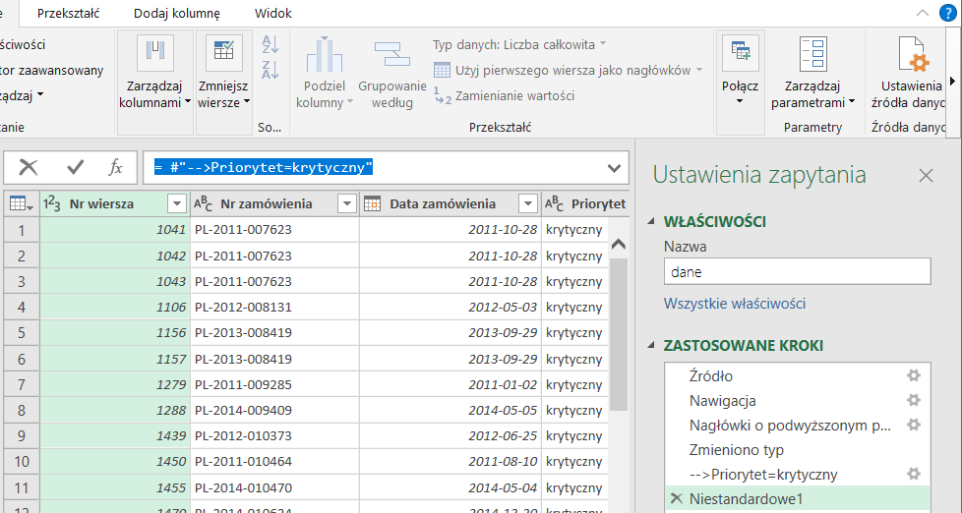Cancel formula edit with X icon
The width and height of the screenshot is (962, 513).
coord(29,167)
